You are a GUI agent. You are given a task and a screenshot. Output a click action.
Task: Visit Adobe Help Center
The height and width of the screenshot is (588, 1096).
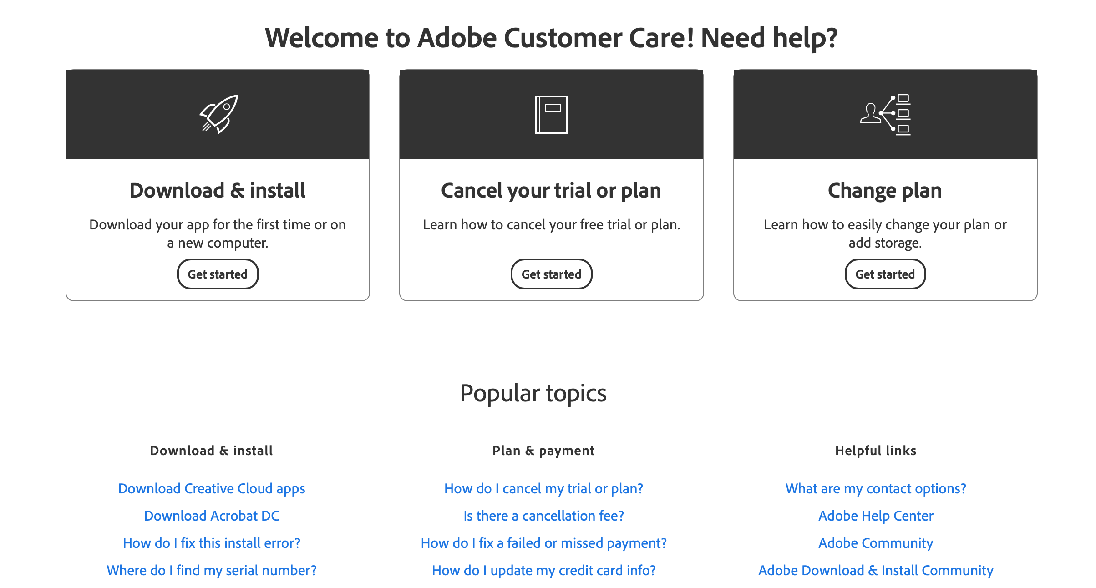click(x=876, y=515)
